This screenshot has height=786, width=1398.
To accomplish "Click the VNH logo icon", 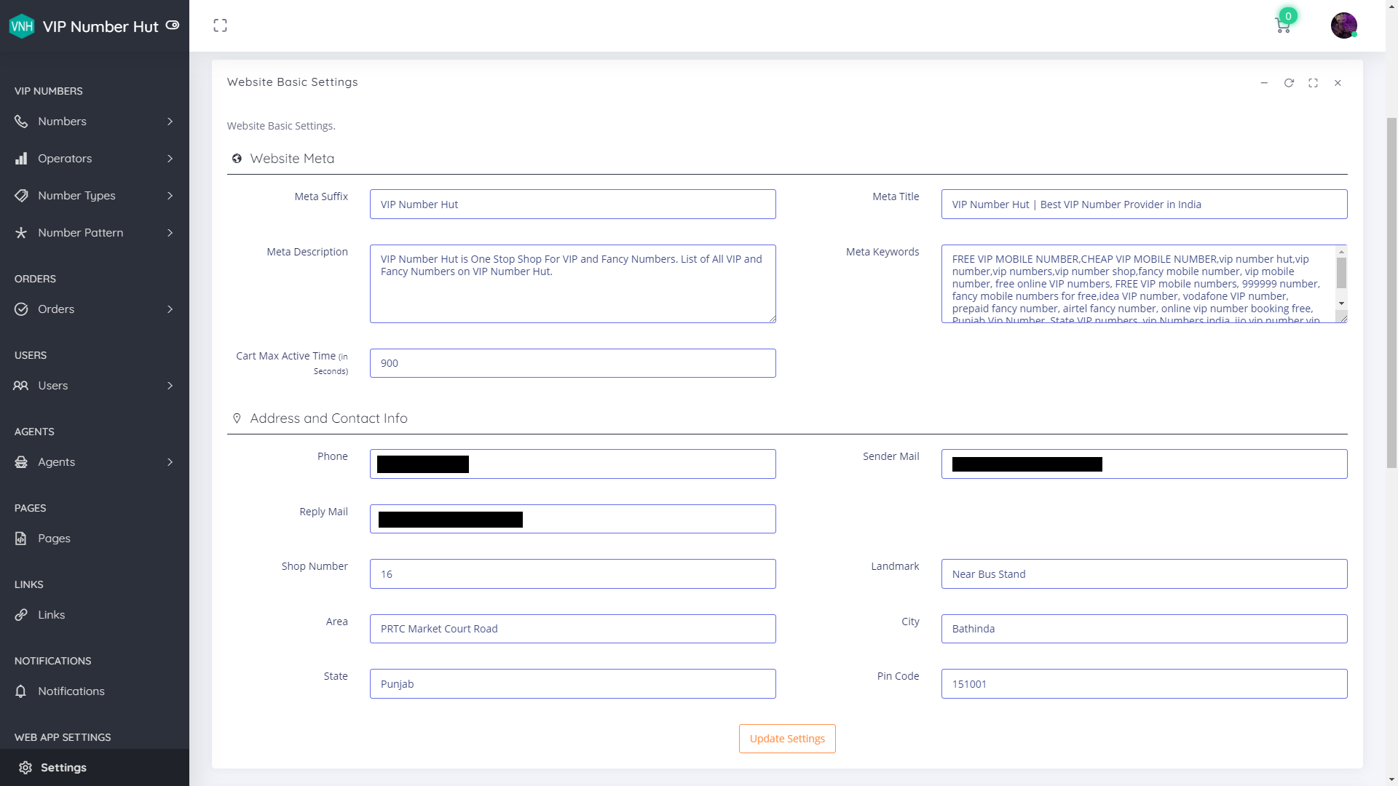I will (x=22, y=26).
